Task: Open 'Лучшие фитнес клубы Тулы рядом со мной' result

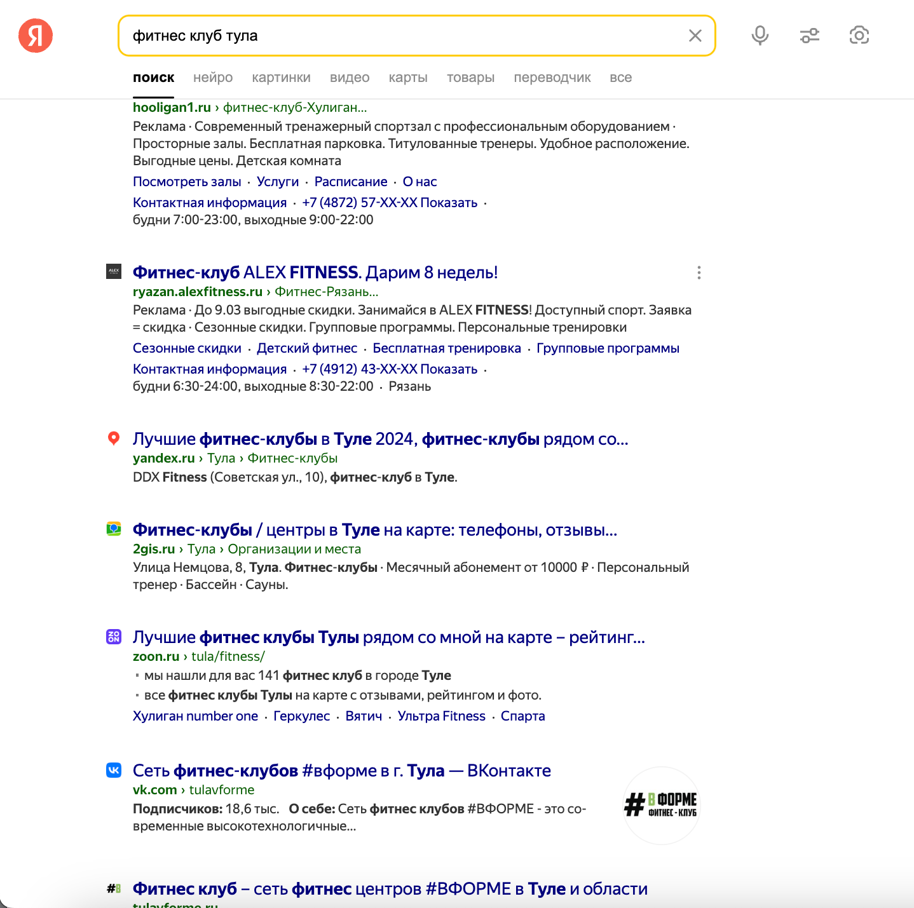Action: pos(389,637)
